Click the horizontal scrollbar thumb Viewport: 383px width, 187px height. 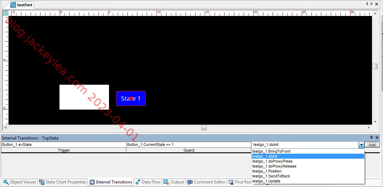coord(204,127)
